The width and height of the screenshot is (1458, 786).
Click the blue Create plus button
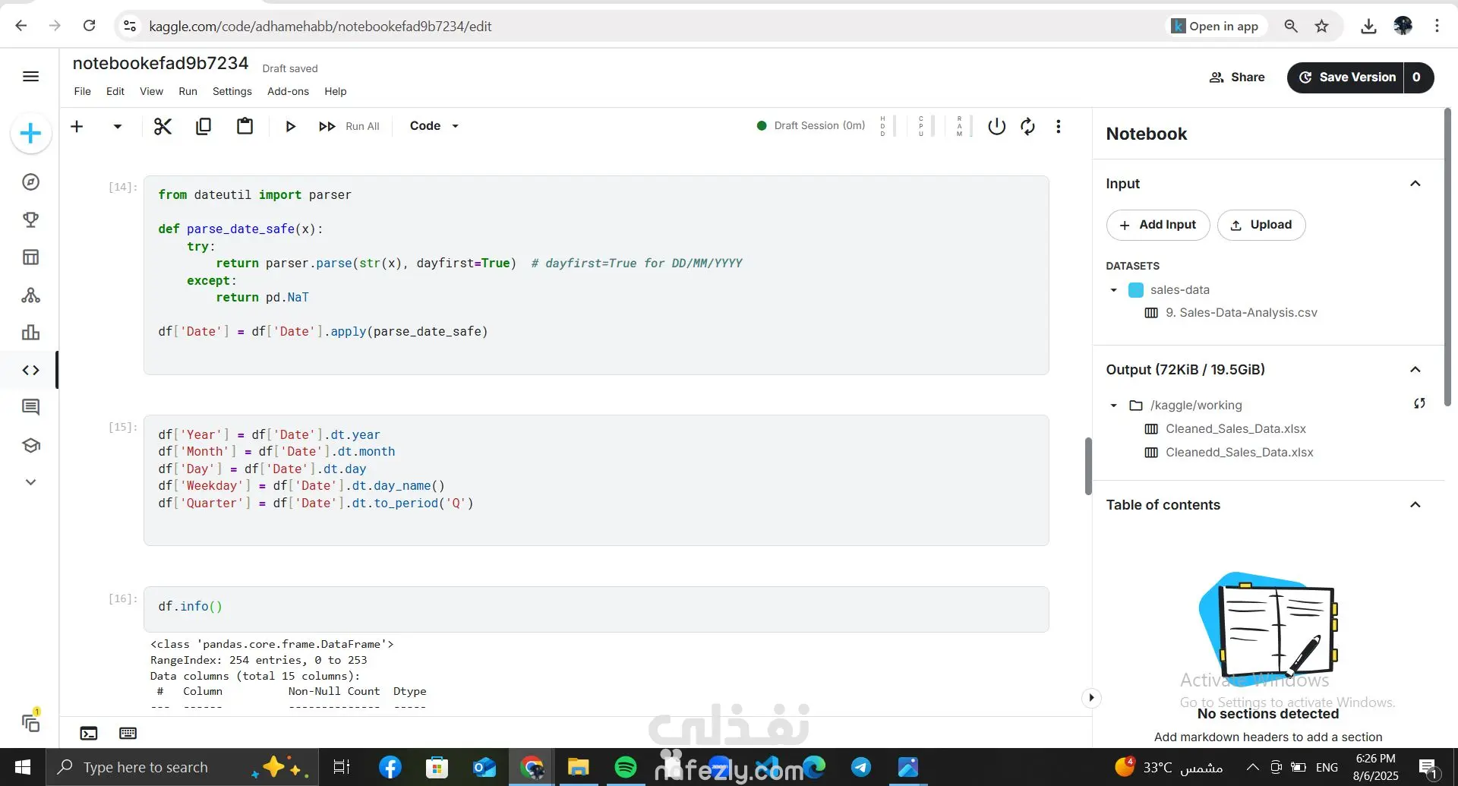(x=30, y=134)
